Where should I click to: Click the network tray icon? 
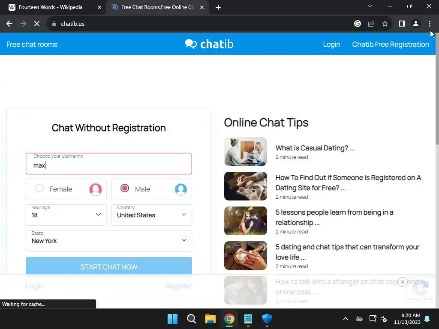click(x=373, y=319)
